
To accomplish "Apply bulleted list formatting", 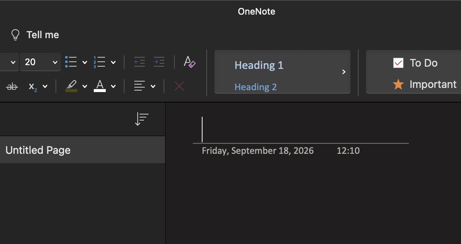I will [71, 62].
